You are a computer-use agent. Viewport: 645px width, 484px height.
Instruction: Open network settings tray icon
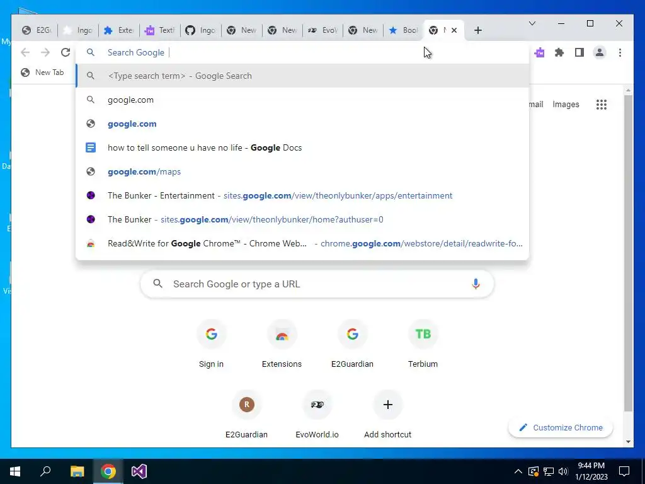(549, 471)
